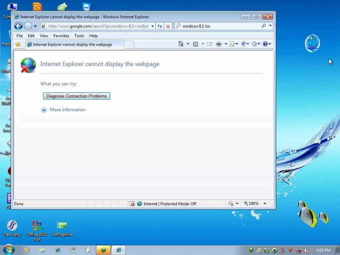Expand the dropdown arrow beside Help icon

270,44
